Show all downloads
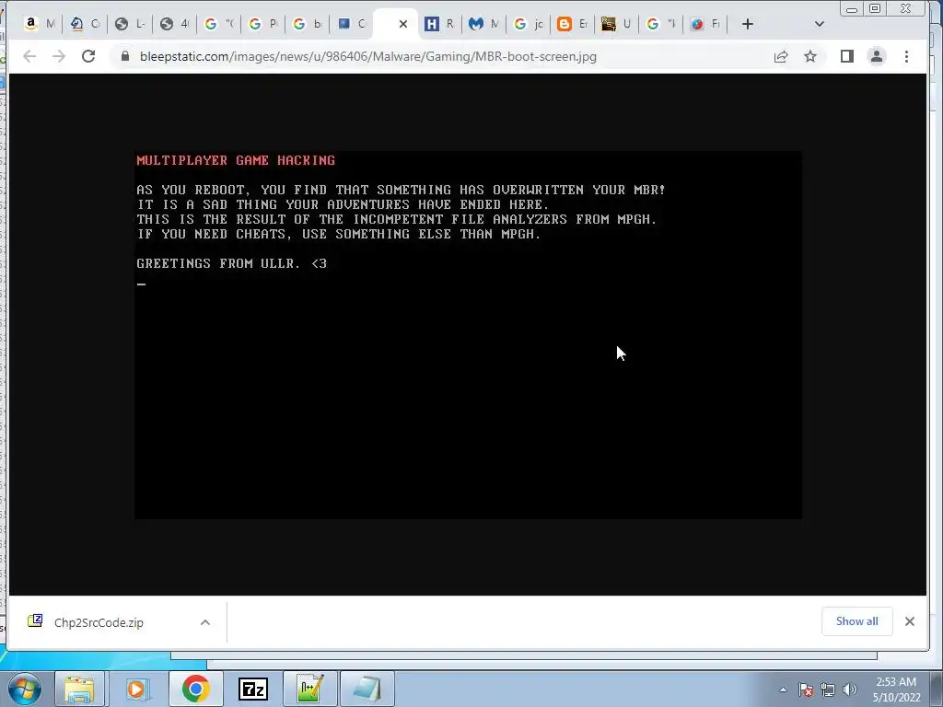Screen dimensions: 943x707 [x=857, y=621]
